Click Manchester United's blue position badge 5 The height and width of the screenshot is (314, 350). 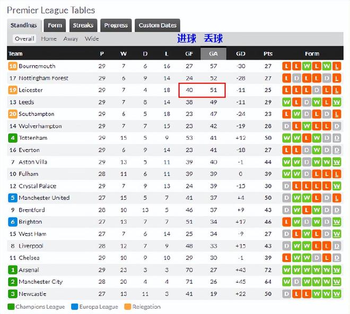(13, 198)
